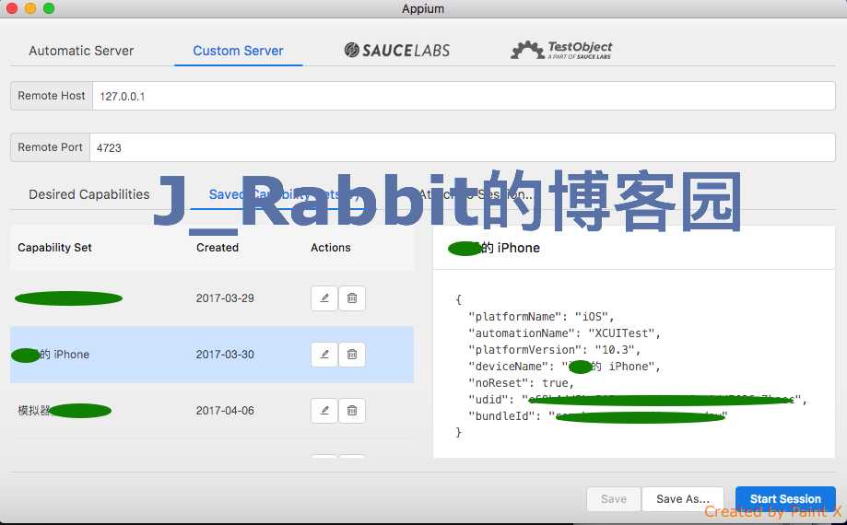Screen dimensions: 847x525
Task: Select the 2017-03-29 created date cell
Action: pyautogui.click(x=225, y=298)
